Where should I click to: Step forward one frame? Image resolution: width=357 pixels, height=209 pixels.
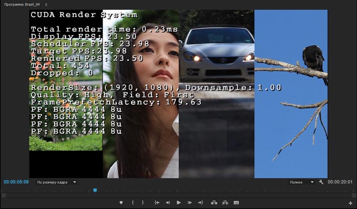(189, 202)
